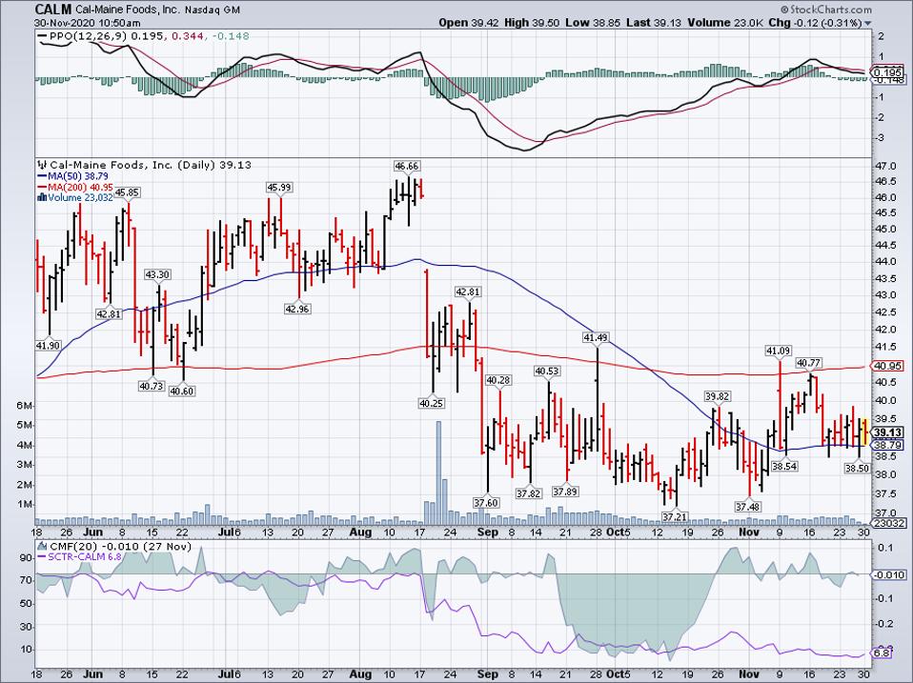Click the 41.09 high price label
This screenshot has width=913, height=683.
(x=778, y=351)
